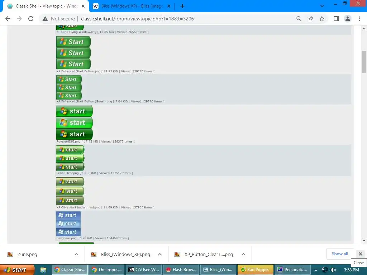The image size is (367, 275).
Task: Reload the Classic Shell forum page
Action: tap(31, 19)
